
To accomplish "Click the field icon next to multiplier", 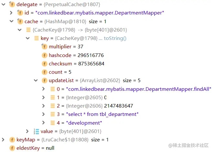I will (44, 47).
